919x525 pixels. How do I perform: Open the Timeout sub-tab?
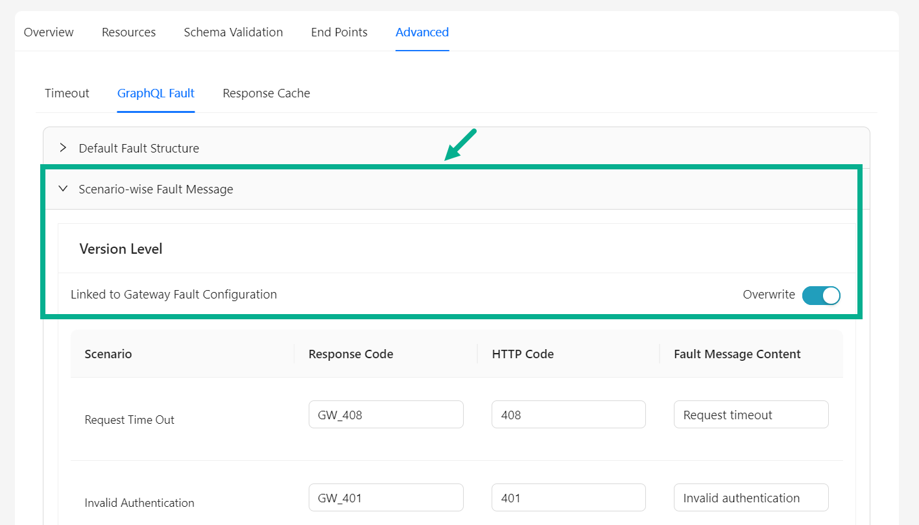67,93
